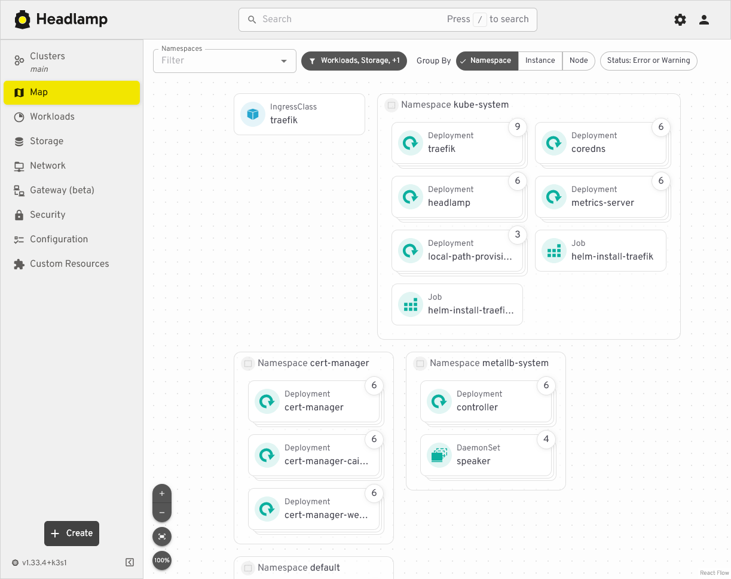Select the helm-install-traefik Job icon
The height and width of the screenshot is (579, 731).
click(x=554, y=251)
